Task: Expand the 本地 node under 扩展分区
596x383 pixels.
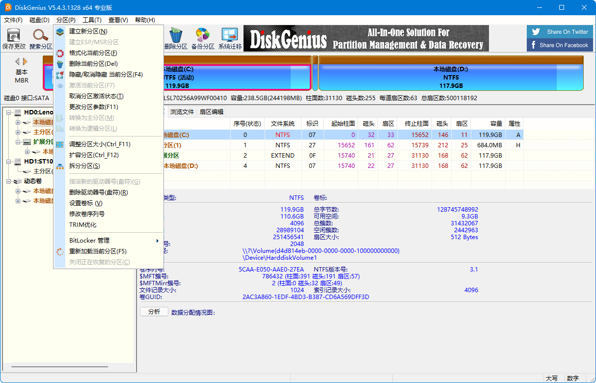Action: point(27,152)
